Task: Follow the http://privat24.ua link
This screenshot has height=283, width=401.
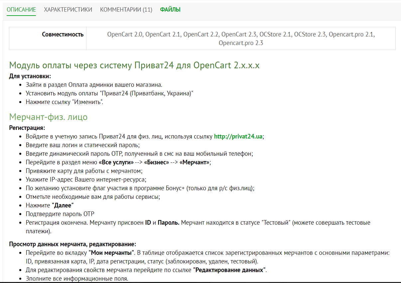Action: (x=238, y=136)
